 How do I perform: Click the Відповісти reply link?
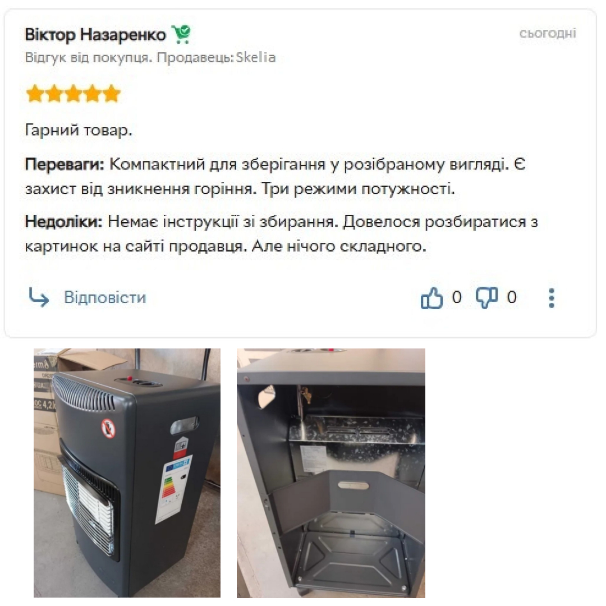coord(105,297)
